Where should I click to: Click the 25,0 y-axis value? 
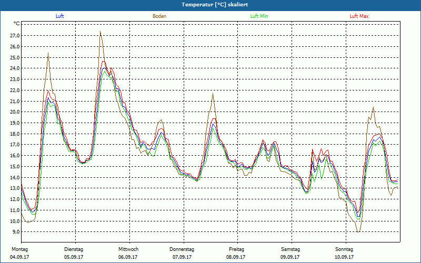[15, 58]
